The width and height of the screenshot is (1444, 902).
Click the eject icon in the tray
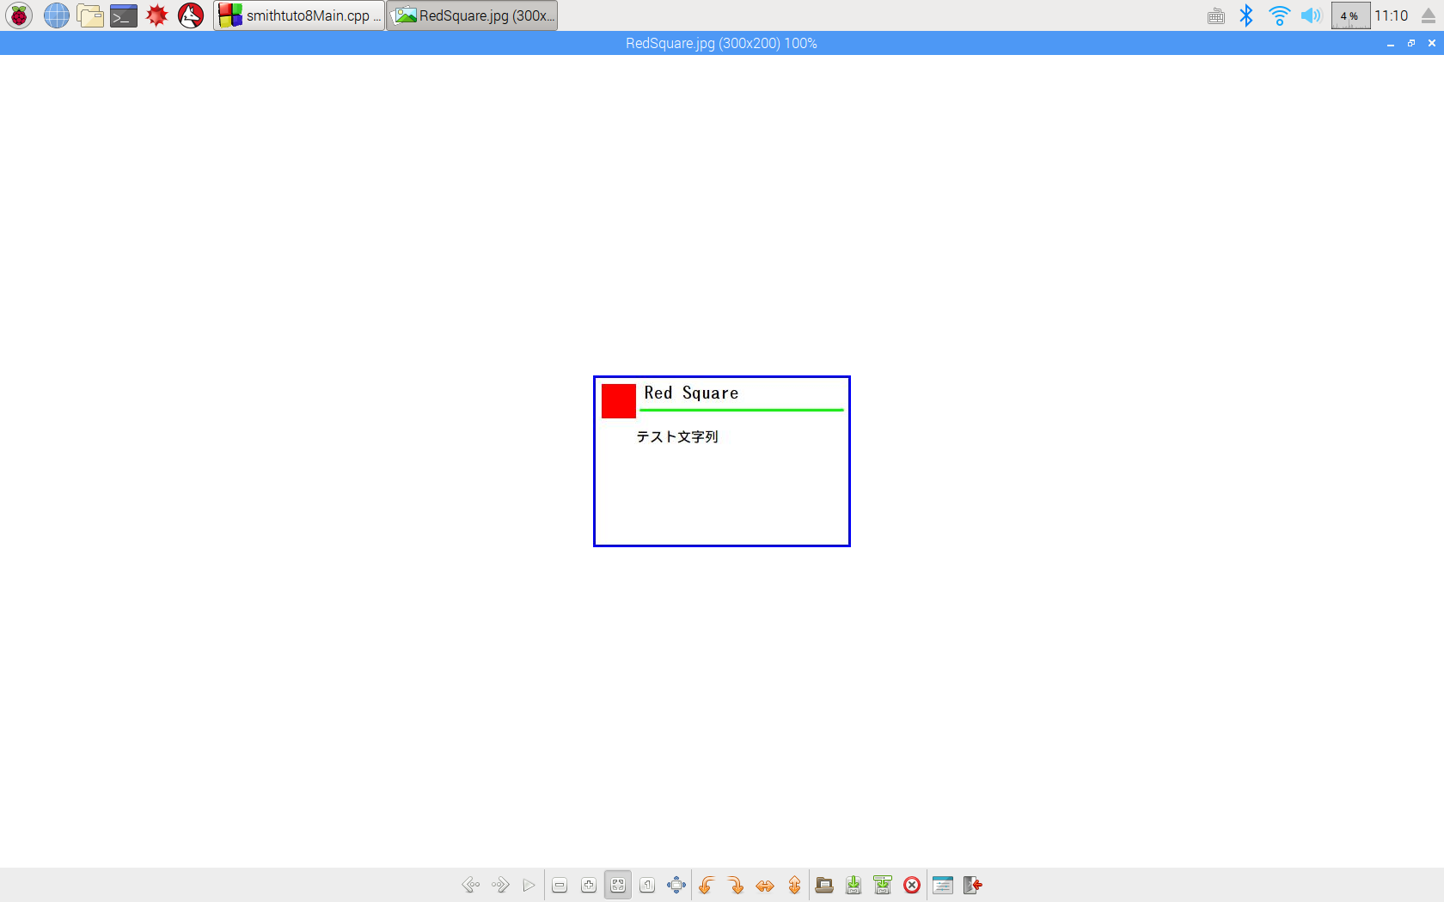(x=1429, y=15)
